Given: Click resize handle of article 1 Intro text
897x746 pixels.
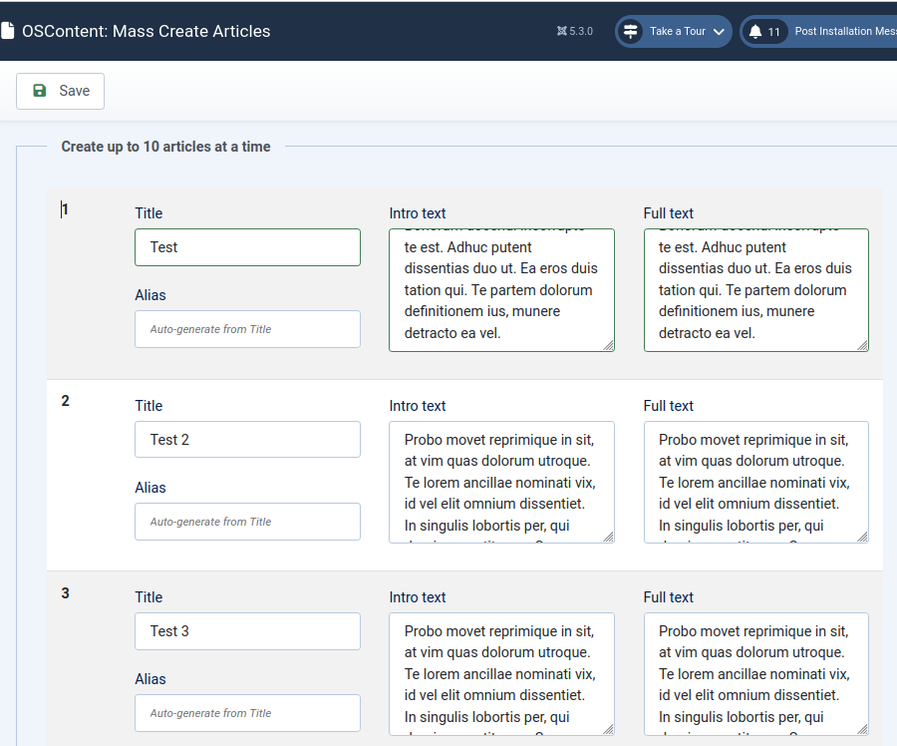Looking at the screenshot, I should click(608, 345).
